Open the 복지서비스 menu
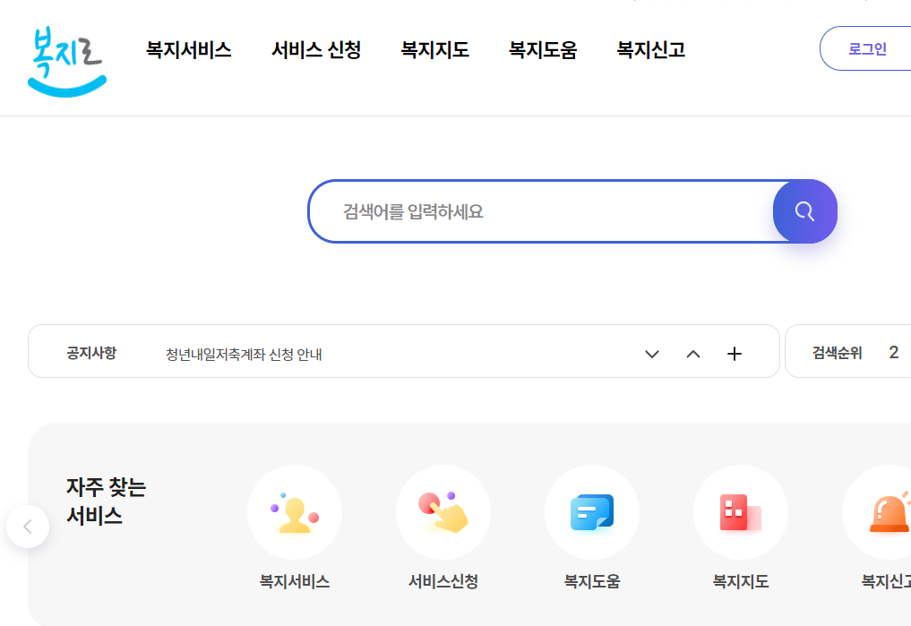911x626 pixels. coord(188,50)
